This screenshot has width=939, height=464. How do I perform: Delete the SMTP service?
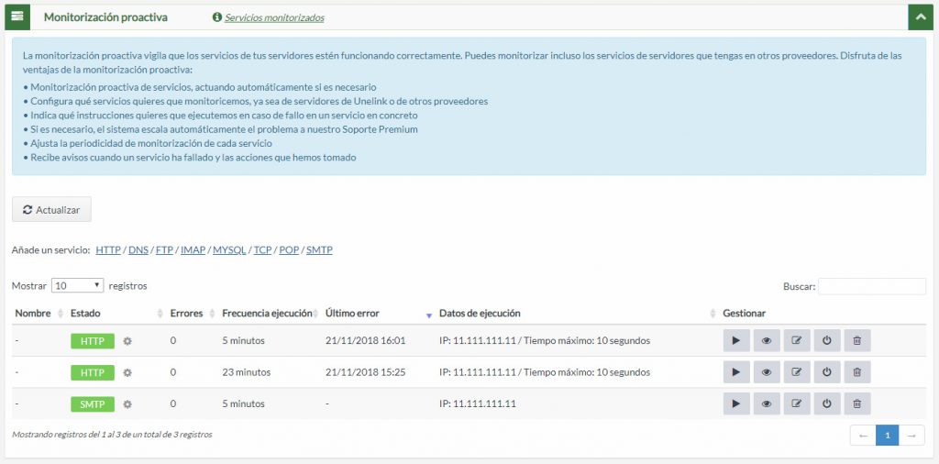coord(857,403)
